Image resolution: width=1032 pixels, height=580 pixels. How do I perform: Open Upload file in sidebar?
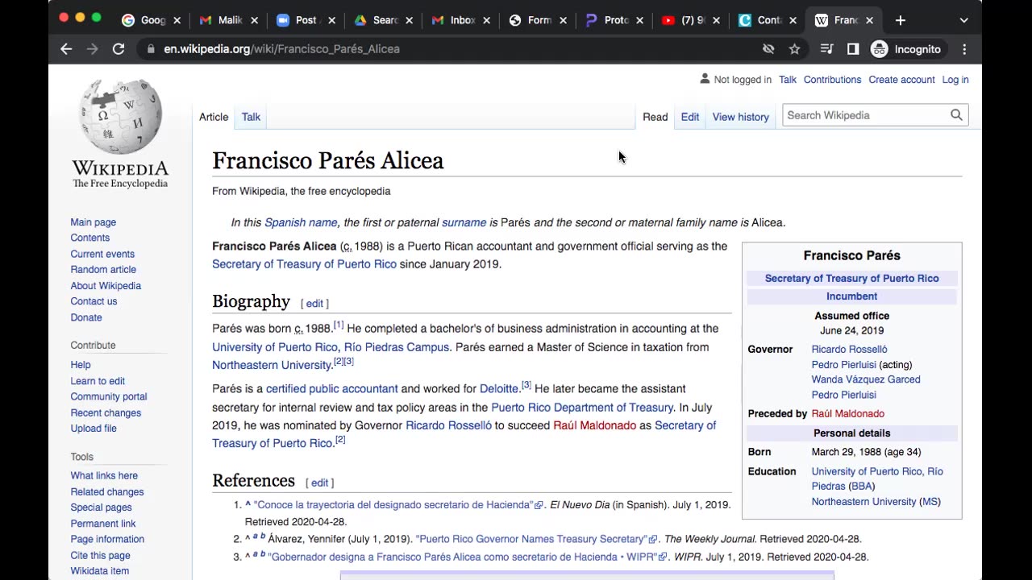pos(94,429)
